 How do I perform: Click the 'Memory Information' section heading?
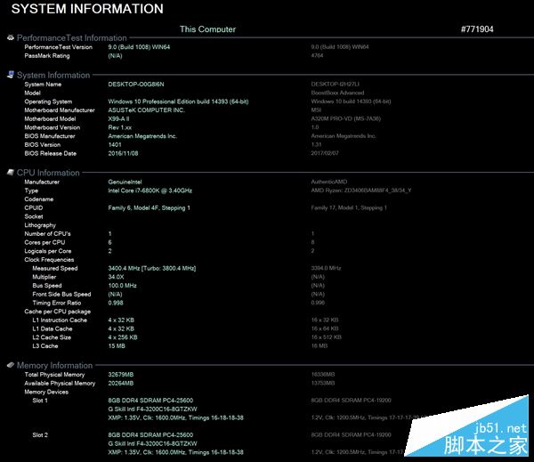(54, 365)
